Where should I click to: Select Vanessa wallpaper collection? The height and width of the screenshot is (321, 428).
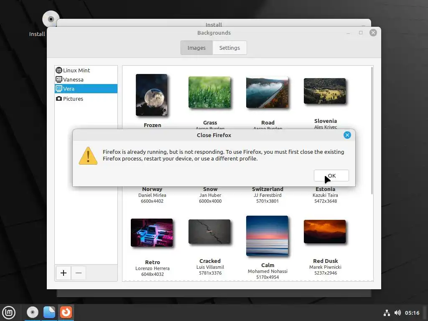(x=86, y=79)
